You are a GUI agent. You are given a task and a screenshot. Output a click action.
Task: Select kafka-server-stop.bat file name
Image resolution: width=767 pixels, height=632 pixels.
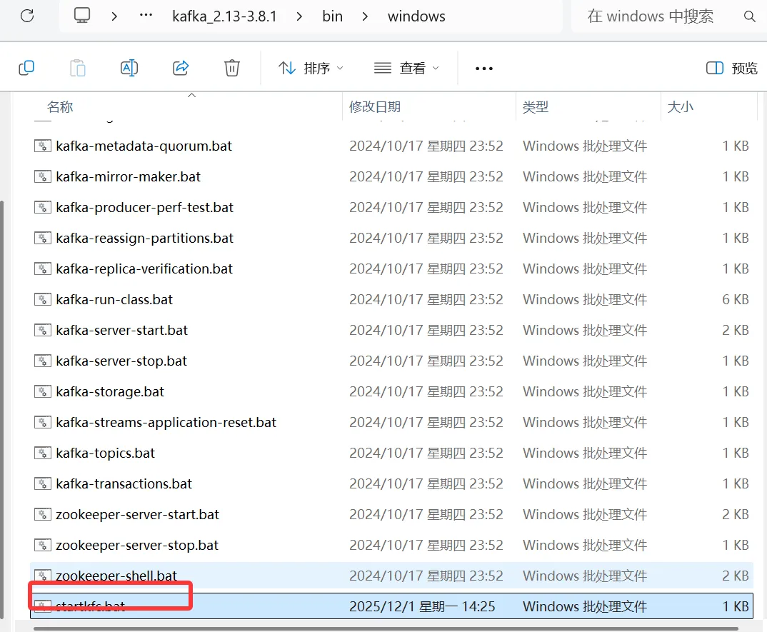(x=121, y=361)
